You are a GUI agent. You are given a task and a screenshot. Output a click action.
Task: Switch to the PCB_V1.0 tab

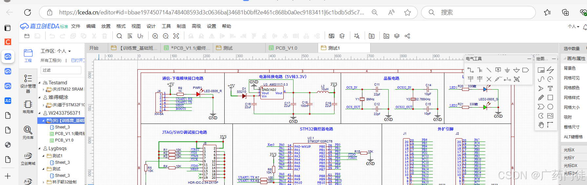(x=291, y=48)
